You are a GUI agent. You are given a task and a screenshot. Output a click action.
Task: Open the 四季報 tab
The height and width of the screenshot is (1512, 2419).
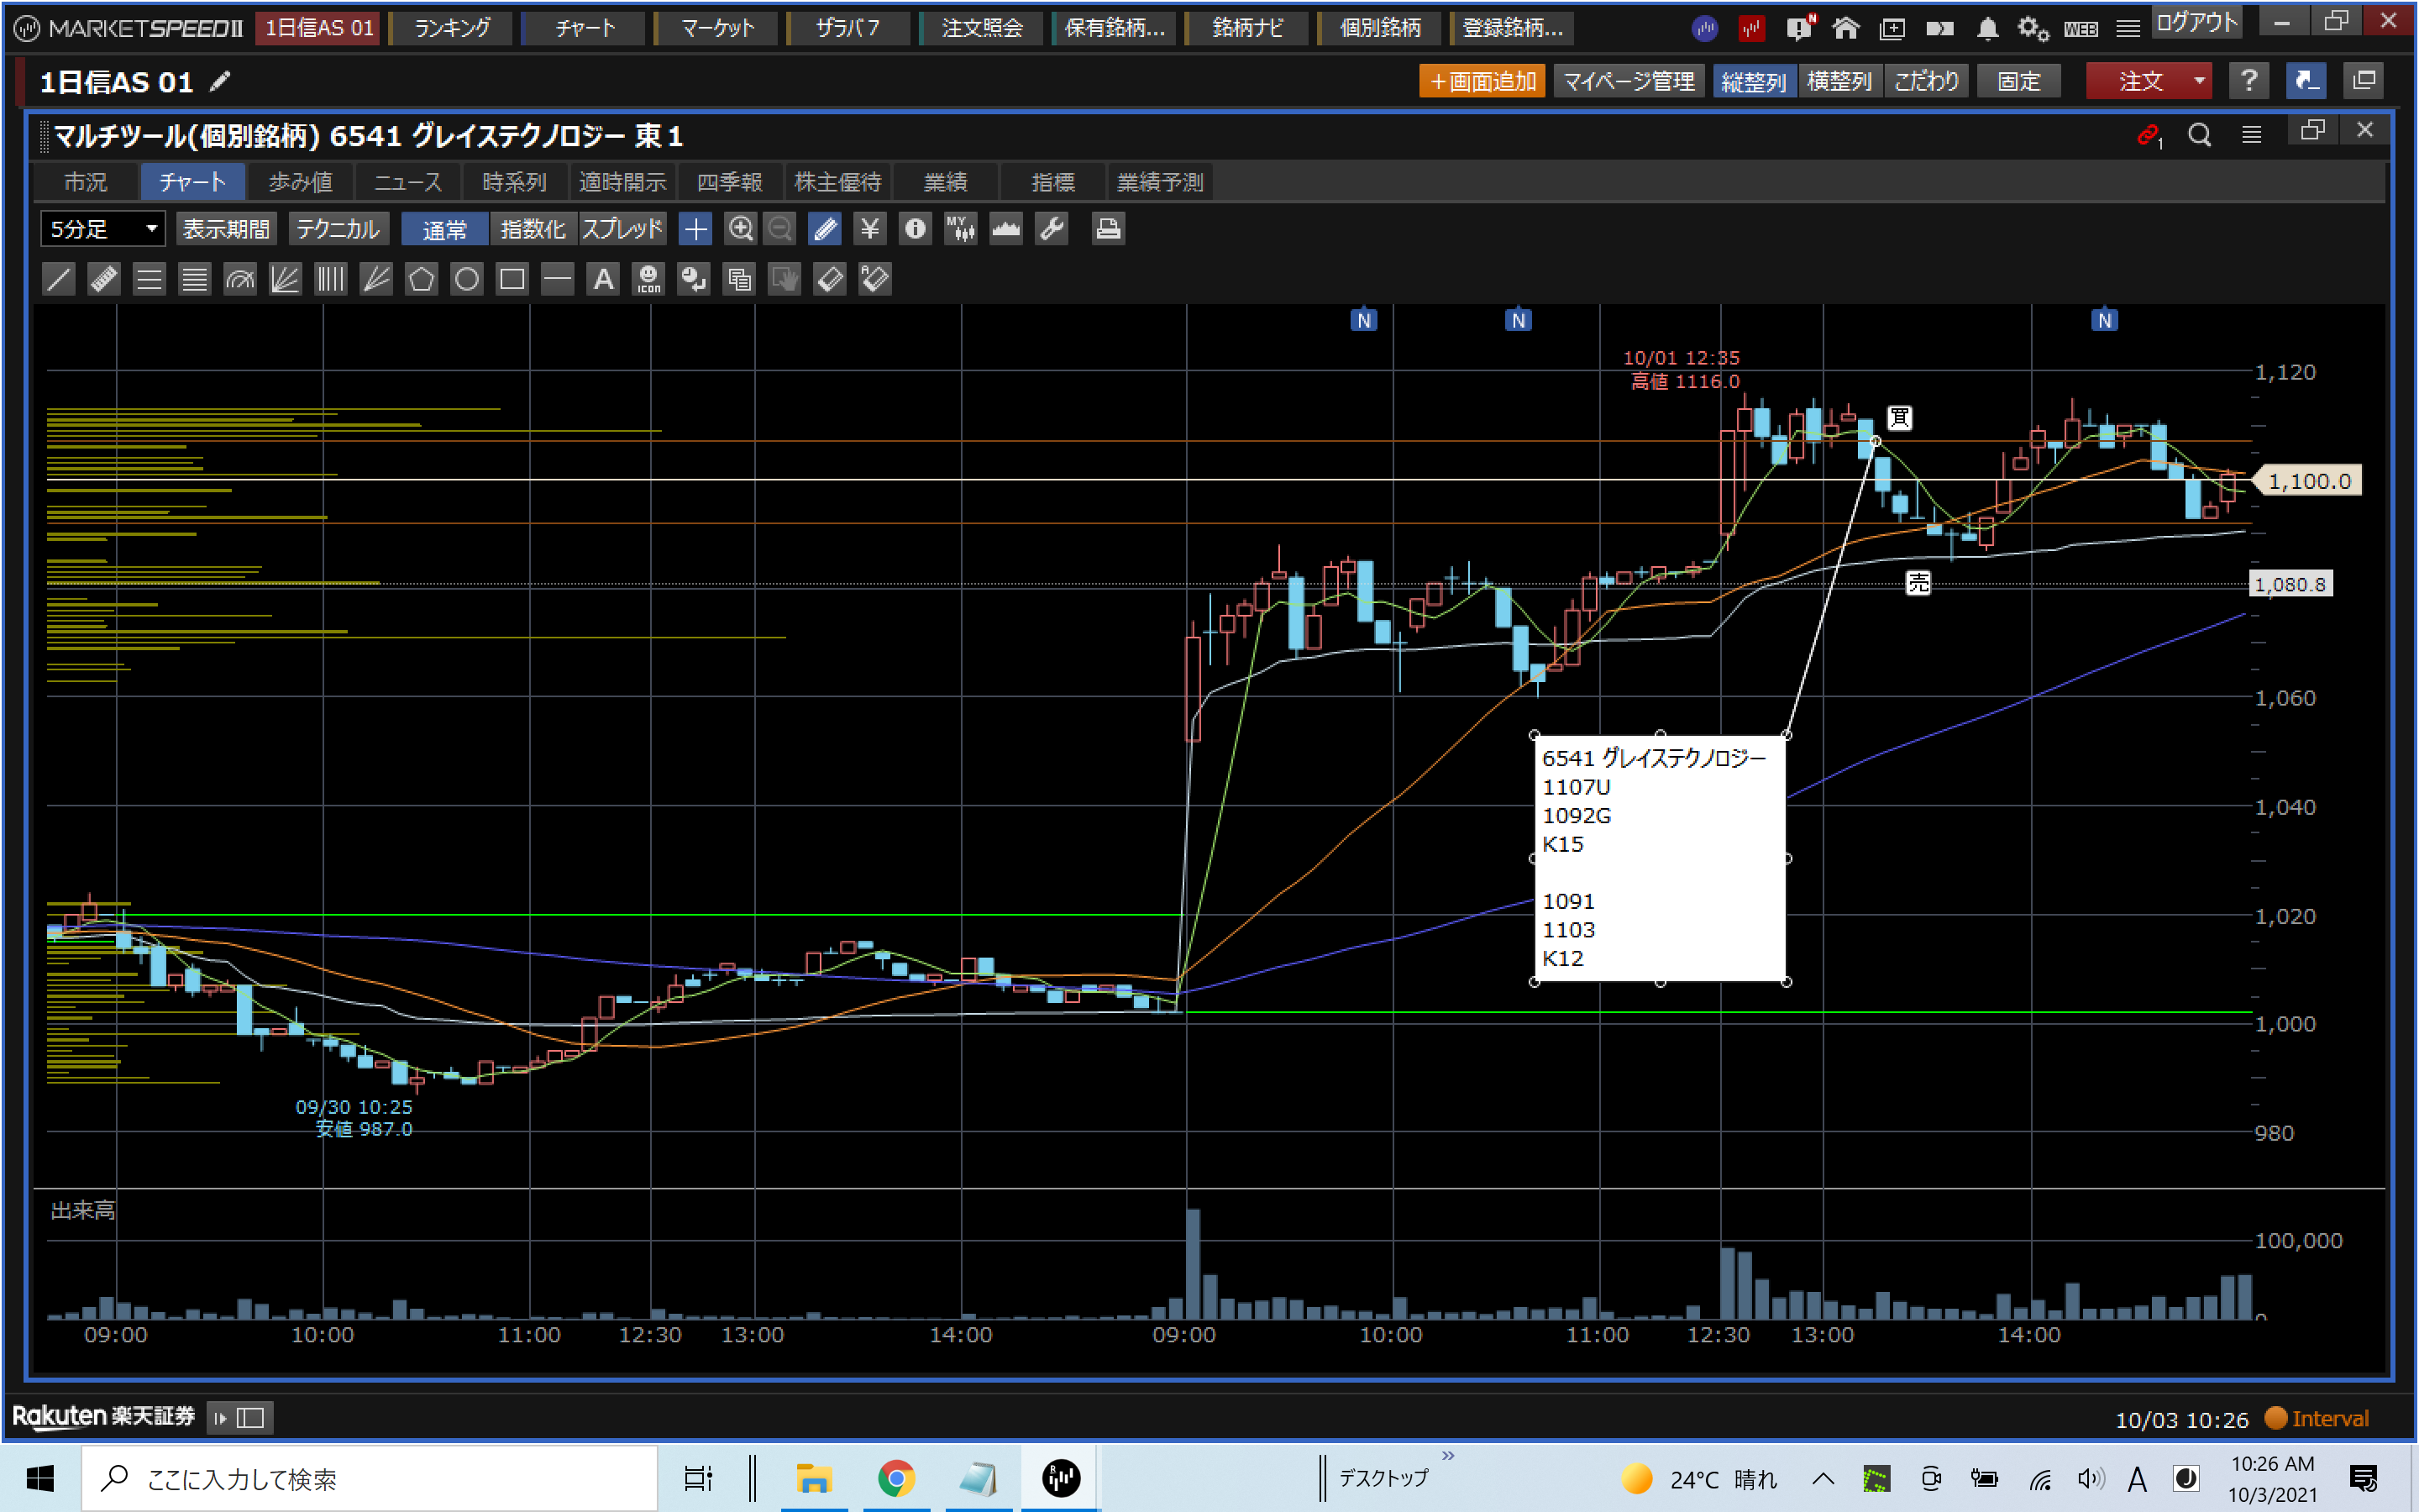(730, 182)
